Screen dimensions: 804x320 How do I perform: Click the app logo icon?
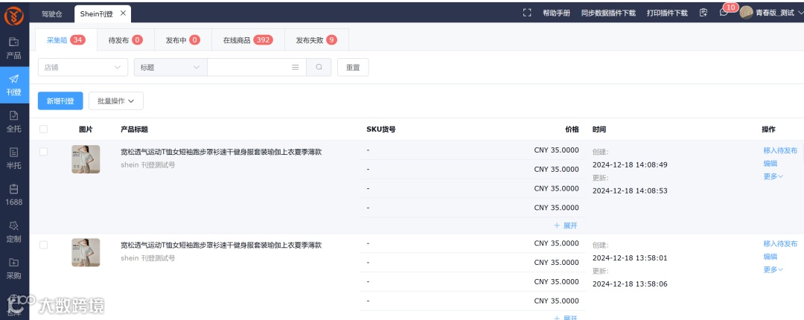(14, 16)
